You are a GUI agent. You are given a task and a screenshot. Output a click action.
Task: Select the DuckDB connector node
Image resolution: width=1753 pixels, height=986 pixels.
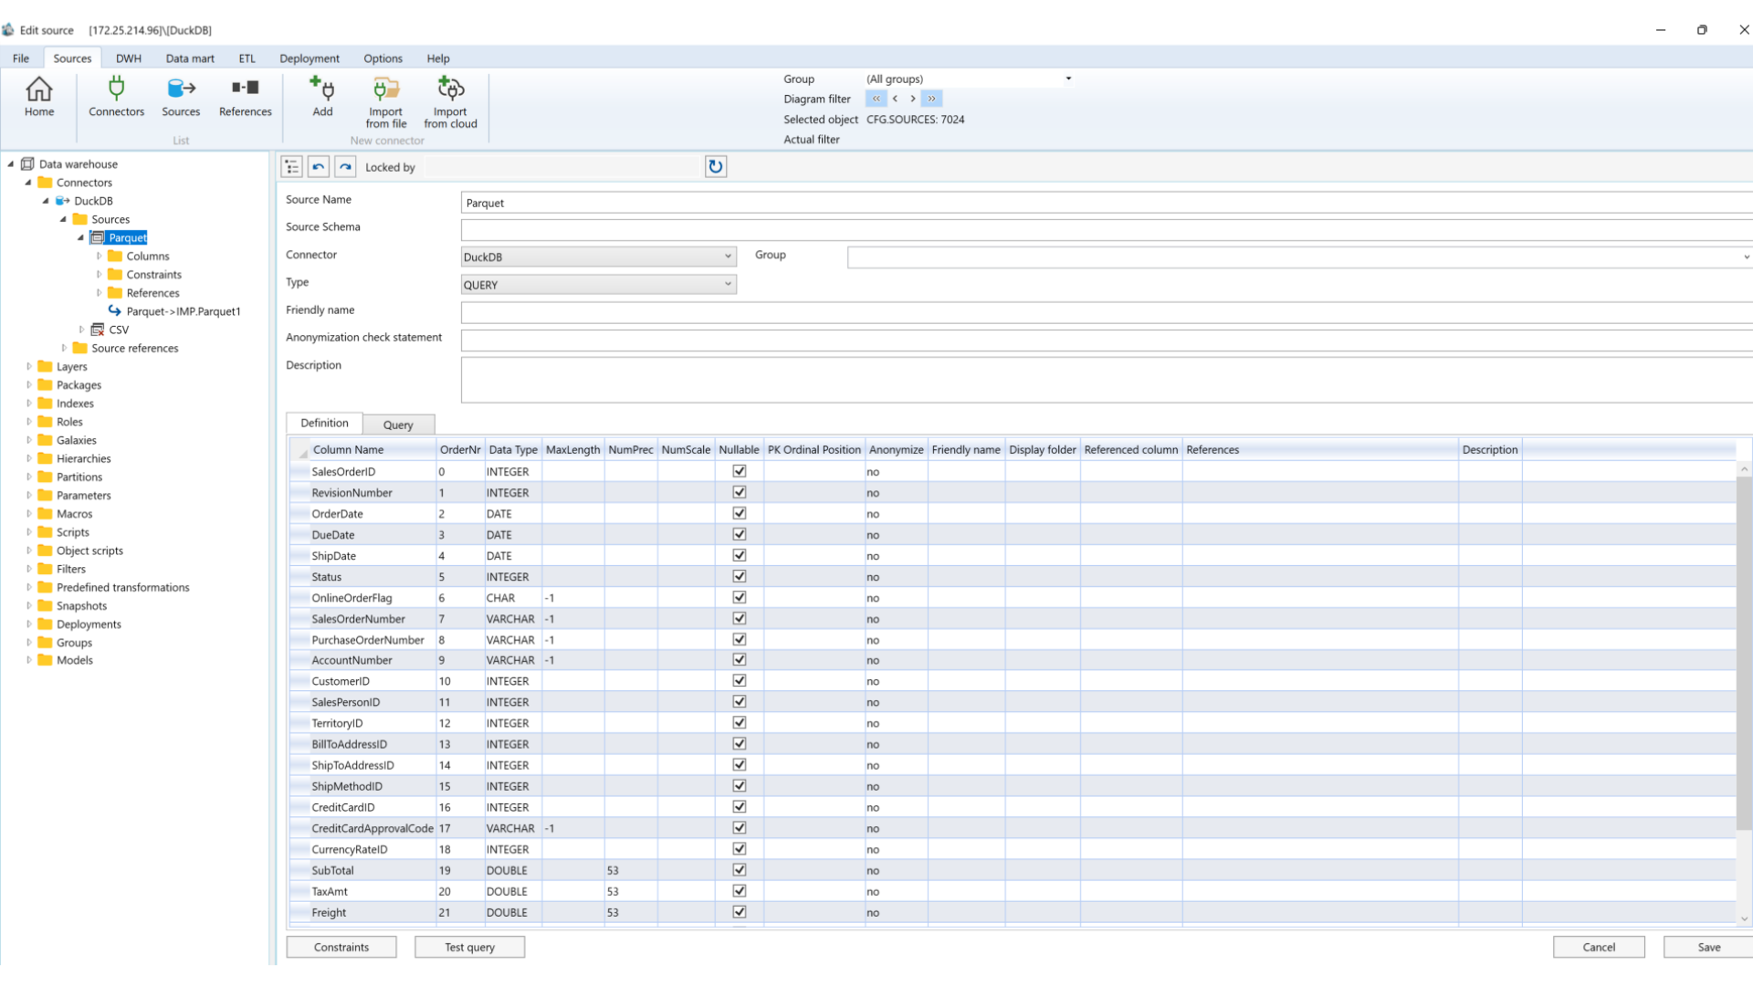[93, 201]
